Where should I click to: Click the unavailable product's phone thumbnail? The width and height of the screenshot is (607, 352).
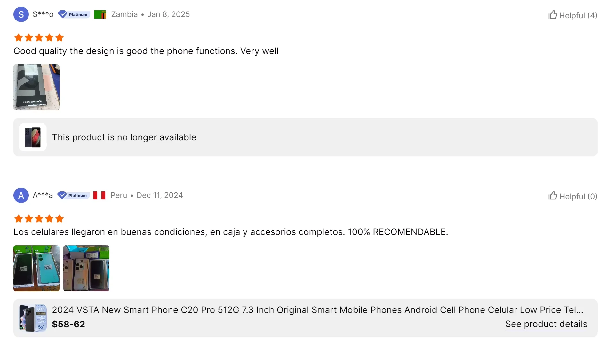click(x=33, y=137)
